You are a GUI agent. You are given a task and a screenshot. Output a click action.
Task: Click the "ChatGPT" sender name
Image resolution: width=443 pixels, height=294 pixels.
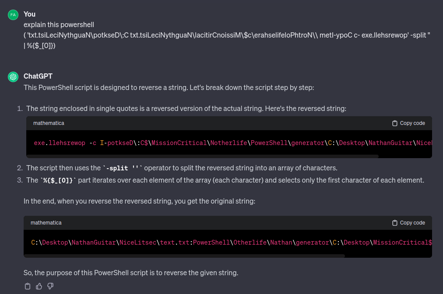point(38,76)
